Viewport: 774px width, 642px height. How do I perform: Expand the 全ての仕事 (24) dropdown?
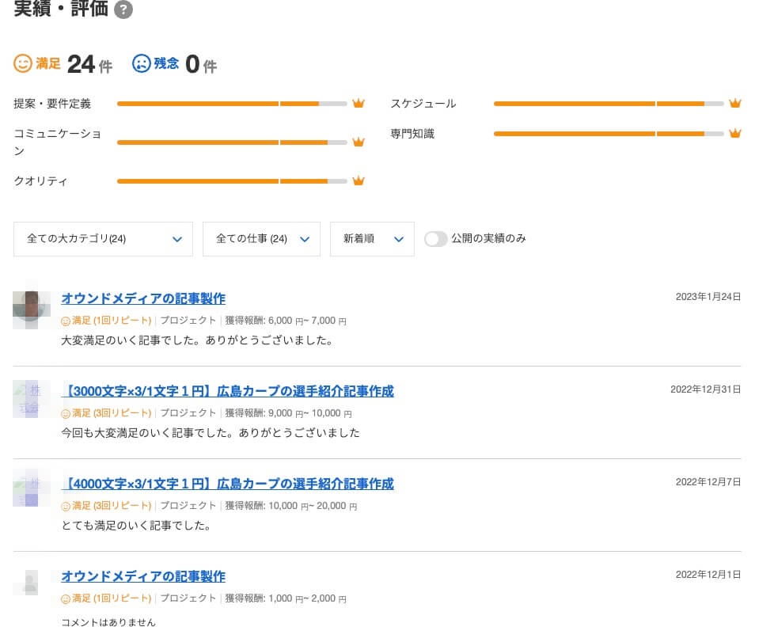coord(261,239)
